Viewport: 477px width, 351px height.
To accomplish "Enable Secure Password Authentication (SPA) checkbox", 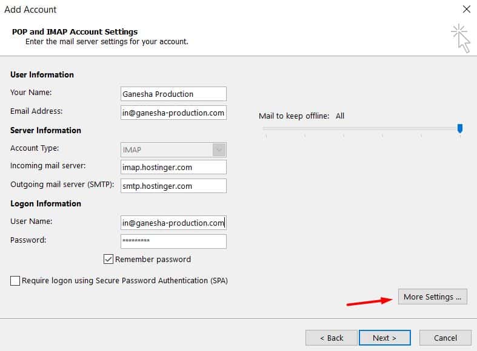I will 15,281.
